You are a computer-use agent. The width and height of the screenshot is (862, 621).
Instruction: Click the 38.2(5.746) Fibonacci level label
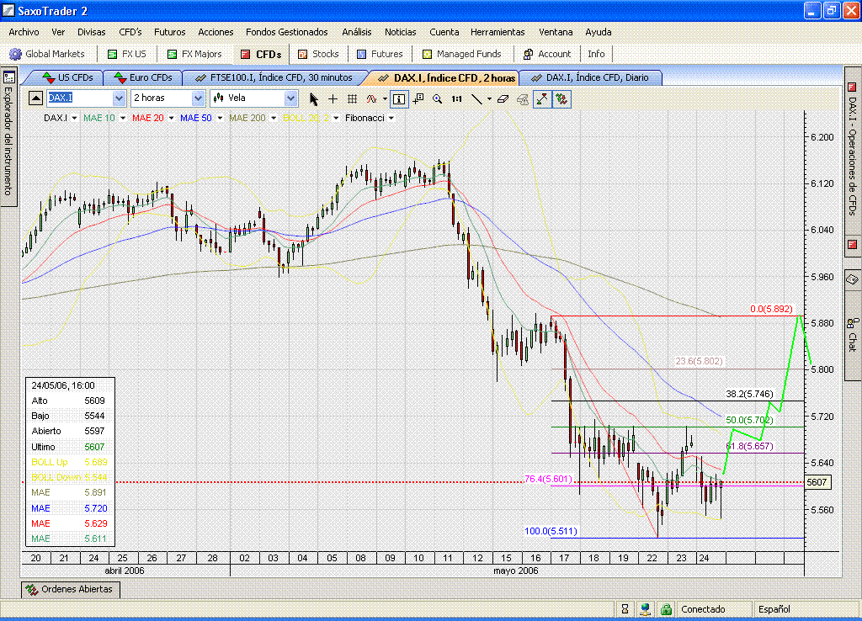coord(749,394)
